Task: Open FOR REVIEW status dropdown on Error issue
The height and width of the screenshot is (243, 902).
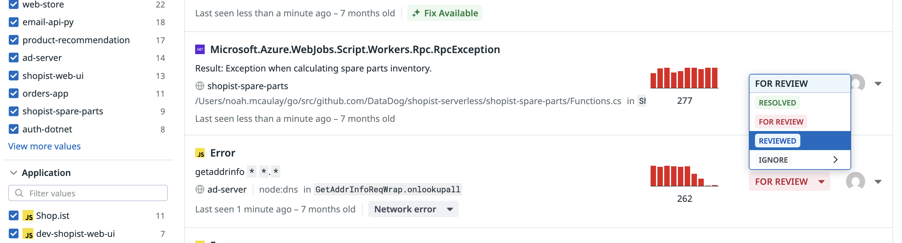Action: click(x=789, y=181)
